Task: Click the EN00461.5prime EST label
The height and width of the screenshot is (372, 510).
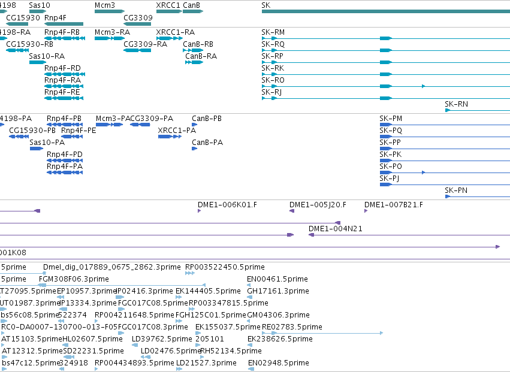Action: (x=277, y=279)
